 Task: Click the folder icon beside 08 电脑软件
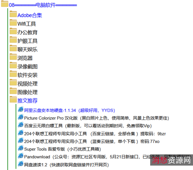[5, 4]
